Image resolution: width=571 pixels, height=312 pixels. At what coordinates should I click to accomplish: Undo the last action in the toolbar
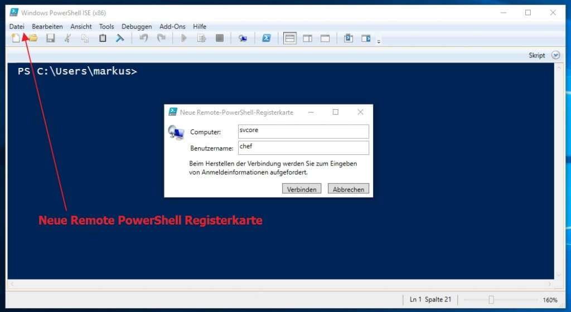(144, 38)
